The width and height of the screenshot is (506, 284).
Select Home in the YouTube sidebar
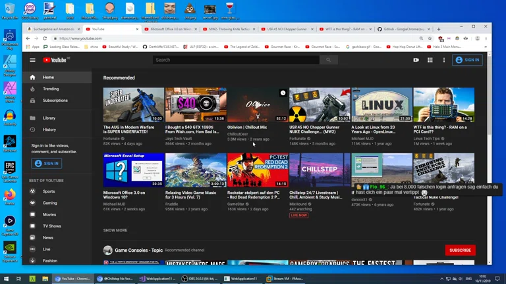[x=57, y=78]
